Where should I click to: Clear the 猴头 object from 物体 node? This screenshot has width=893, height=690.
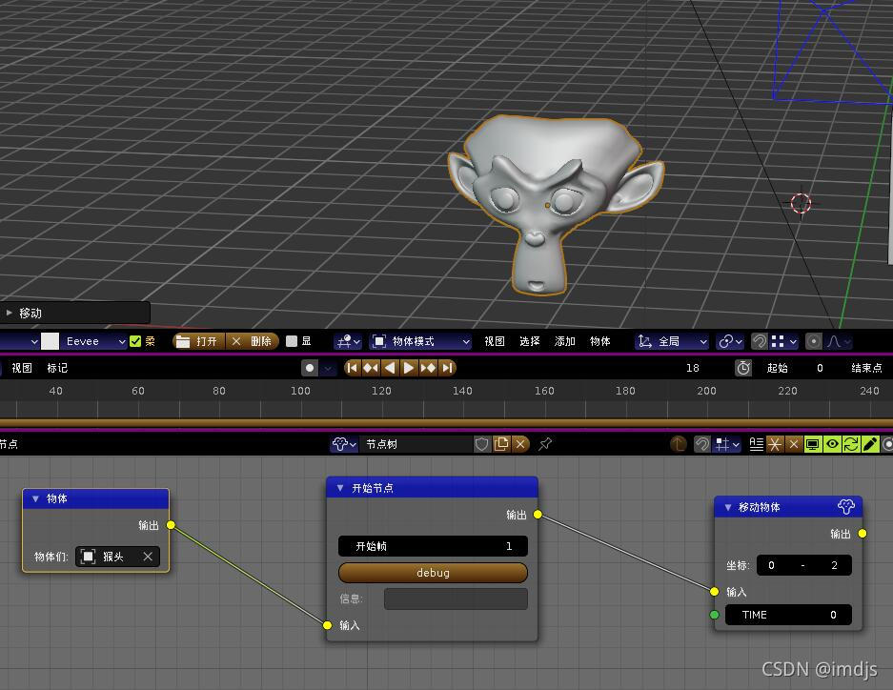click(x=148, y=557)
